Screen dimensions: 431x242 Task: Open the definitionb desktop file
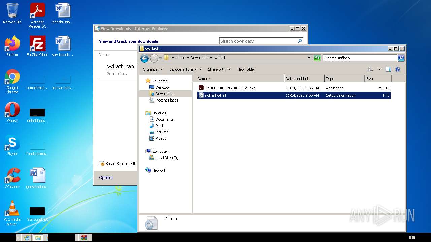37,115
